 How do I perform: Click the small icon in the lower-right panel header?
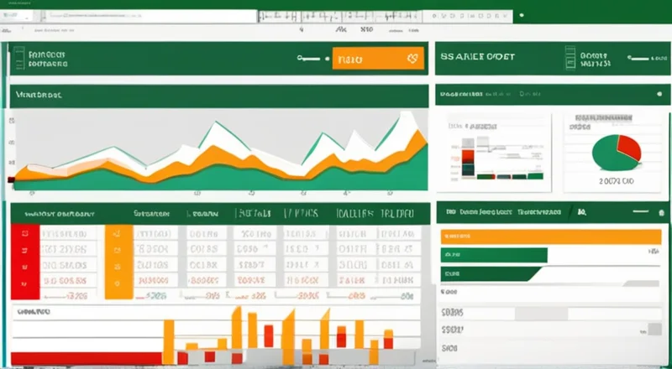[x=580, y=213]
